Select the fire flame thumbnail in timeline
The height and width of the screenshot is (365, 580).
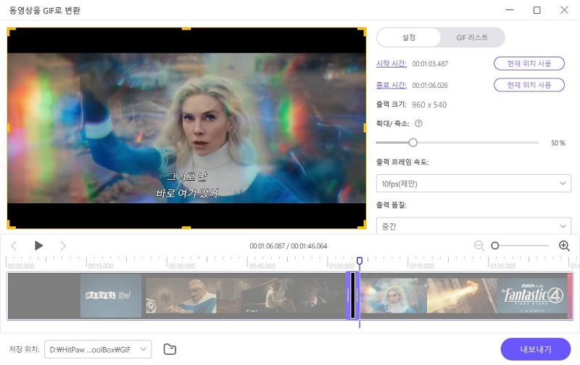tap(462, 295)
